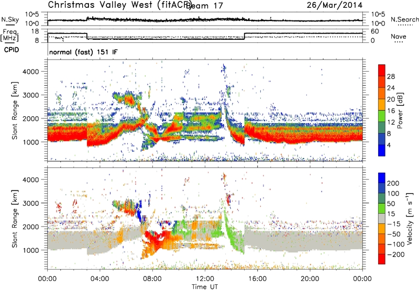Click the '1000' tick on the power panel
Image resolution: width=419 pixels, height=290 pixels.
click(x=31, y=142)
